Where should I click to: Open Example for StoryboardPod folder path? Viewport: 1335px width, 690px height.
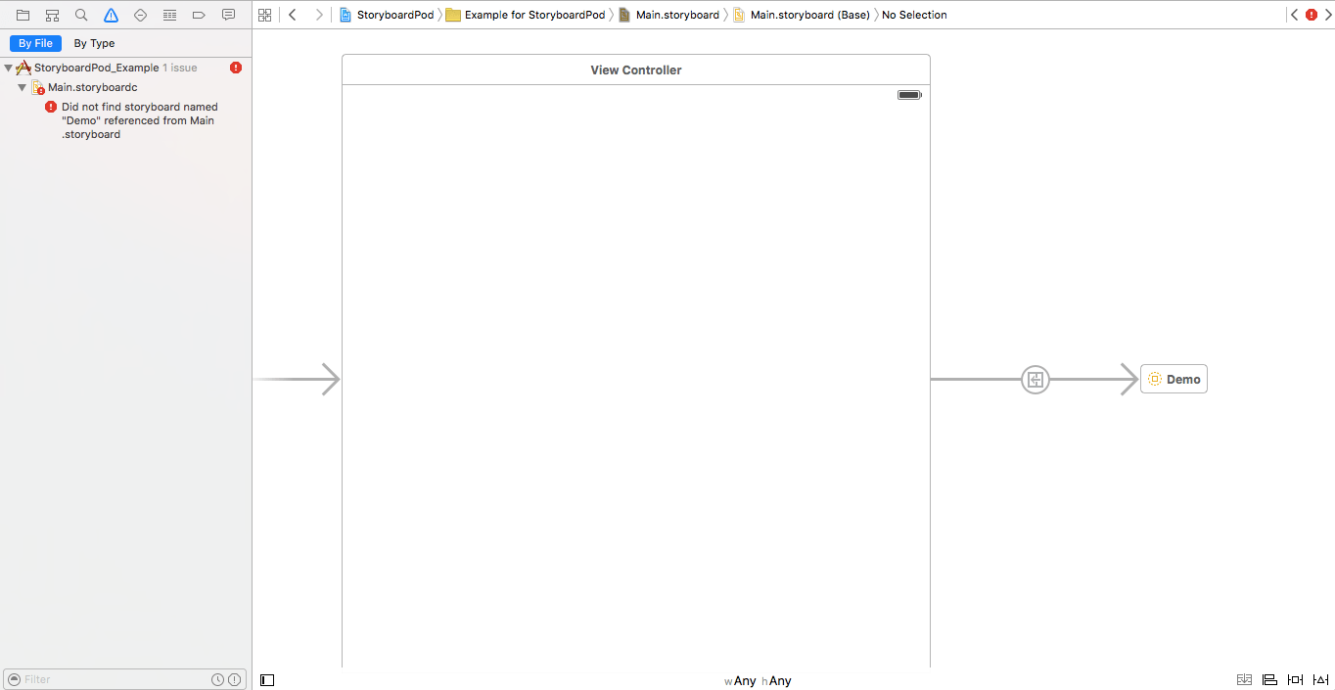point(526,15)
